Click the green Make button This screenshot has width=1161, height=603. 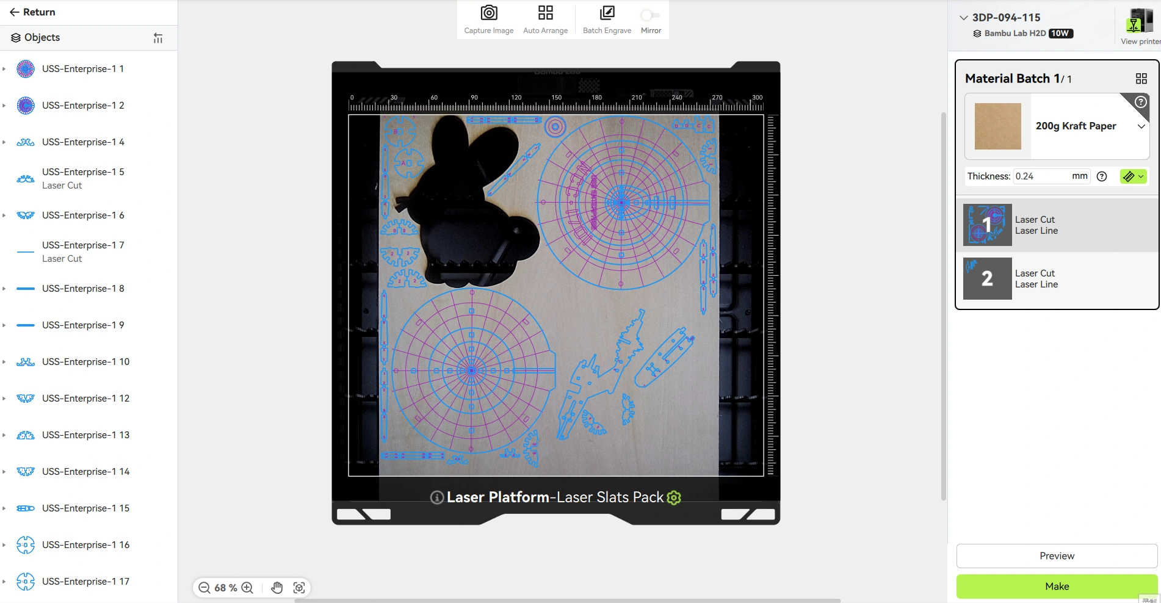(x=1057, y=587)
